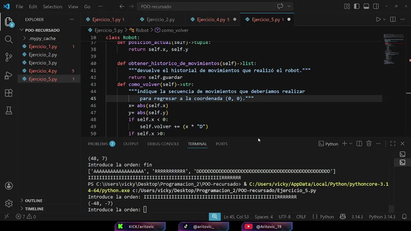Viewport: 411px width, 231px height.
Task: Open errors and warnings count in status bar
Action: coord(26,217)
